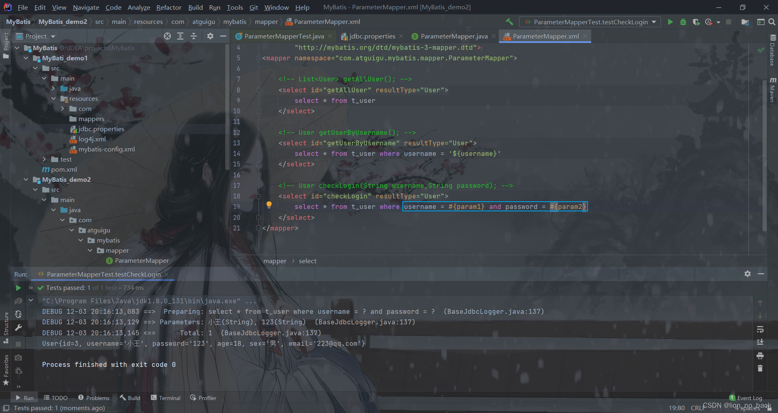The image size is (778, 413).
Task: Open the Build tool window button
Action: coord(130,398)
